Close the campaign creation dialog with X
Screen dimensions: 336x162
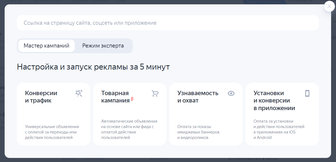click(329, 6)
